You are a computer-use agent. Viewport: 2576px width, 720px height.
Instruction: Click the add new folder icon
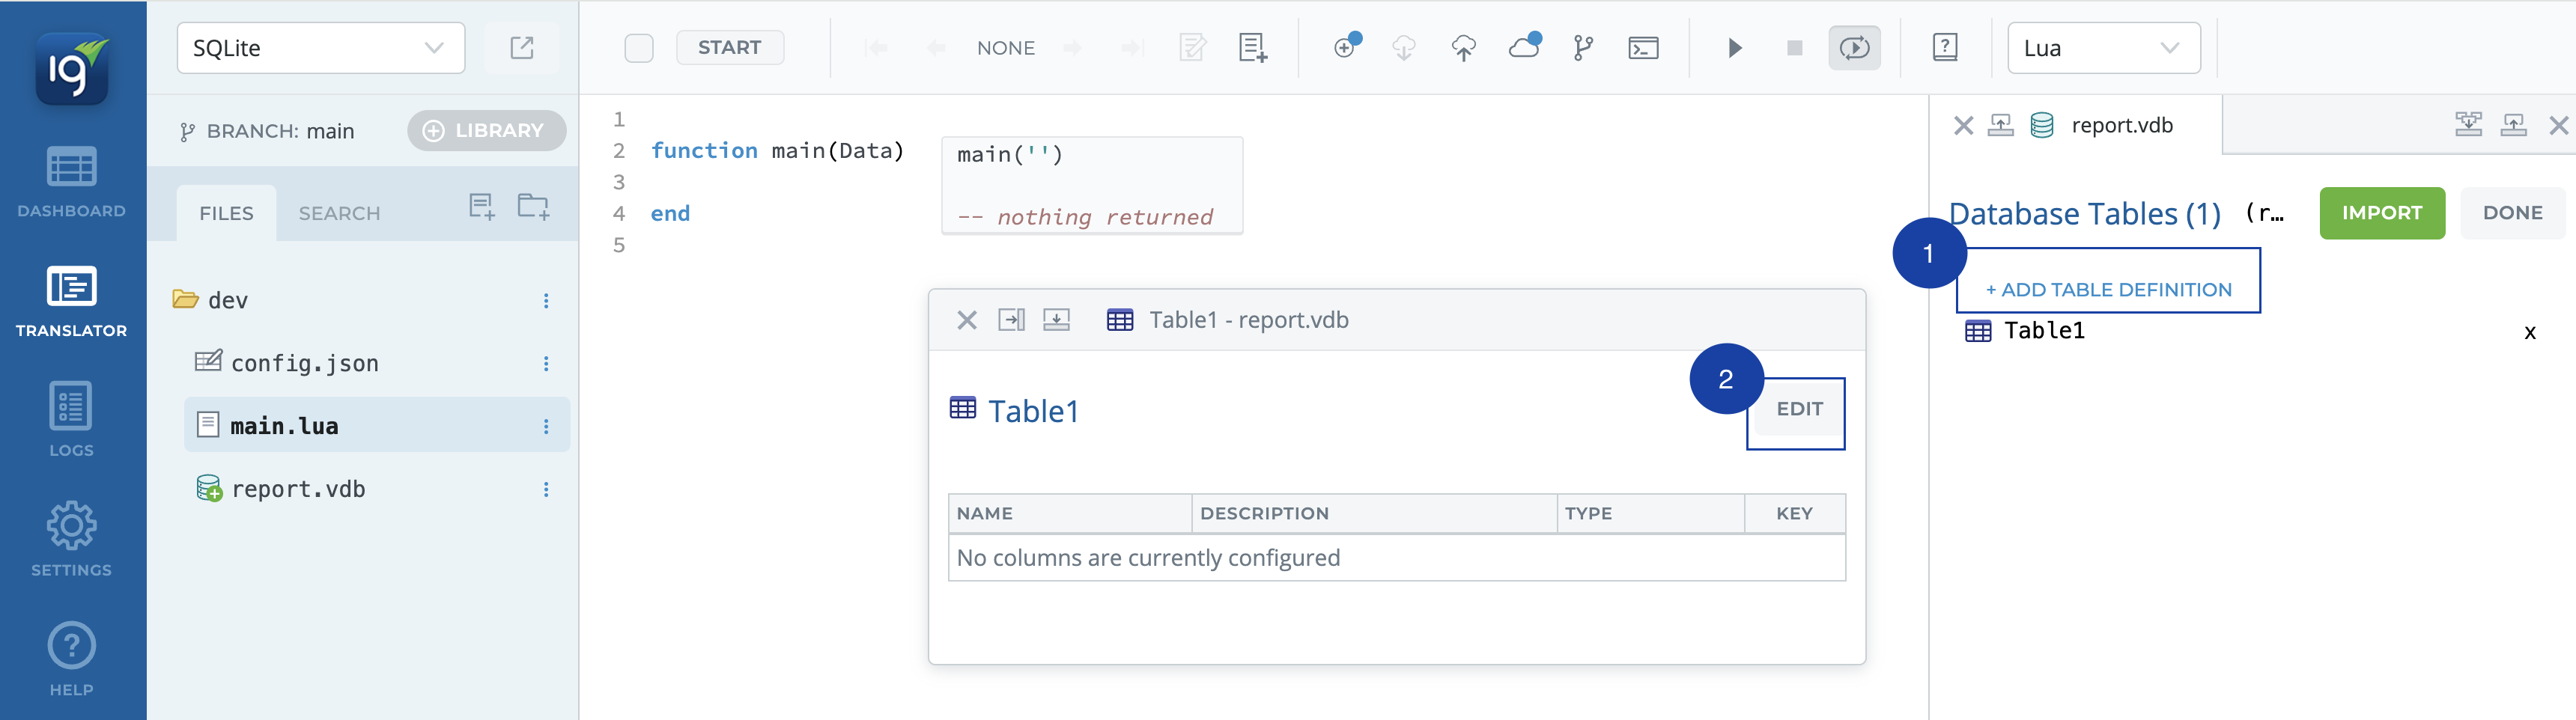(x=533, y=207)
